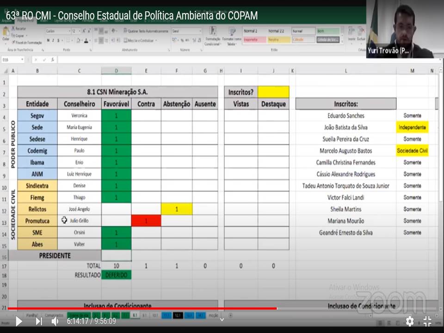Open the number format dropdown

tap(199, 31)
